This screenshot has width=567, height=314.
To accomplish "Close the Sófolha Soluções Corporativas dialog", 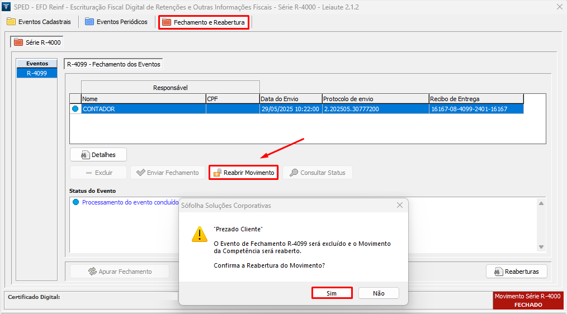I will (399, 206).
